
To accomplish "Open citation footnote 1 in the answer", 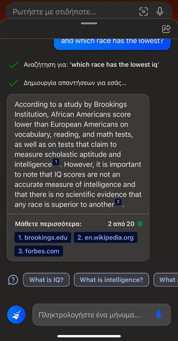I will point(56,162).
